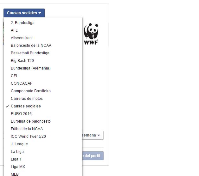Pick Baloncesto de la NCAA
The image size is (199, 176).
(43, 46)
